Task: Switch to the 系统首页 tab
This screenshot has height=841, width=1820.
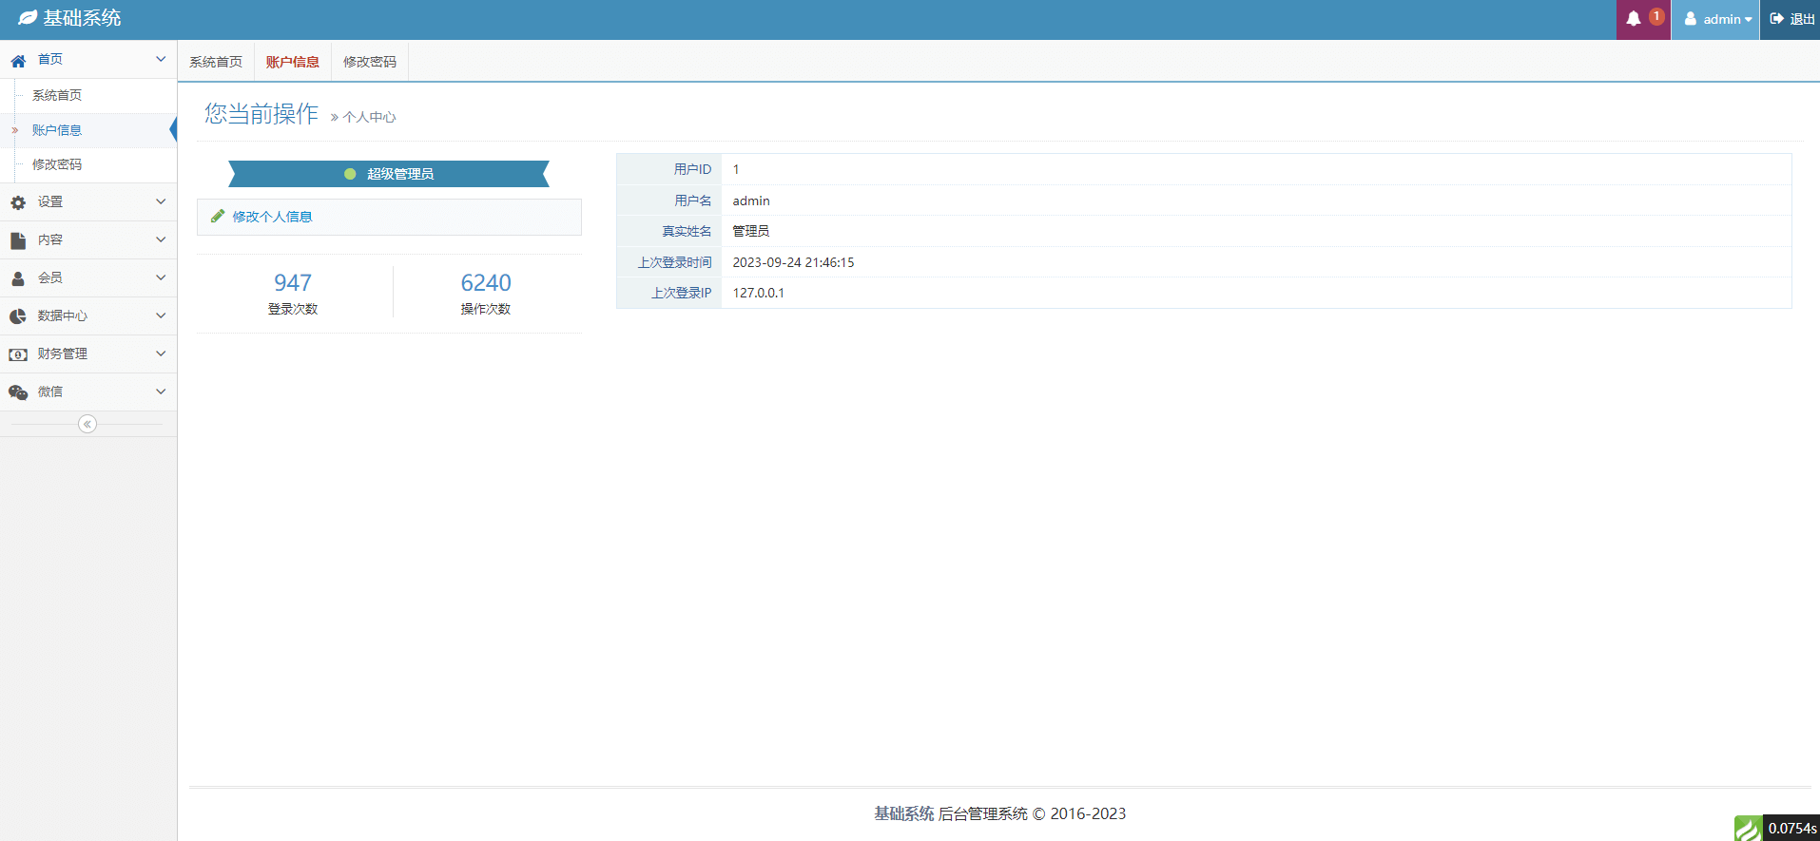Action: point(216,62)
